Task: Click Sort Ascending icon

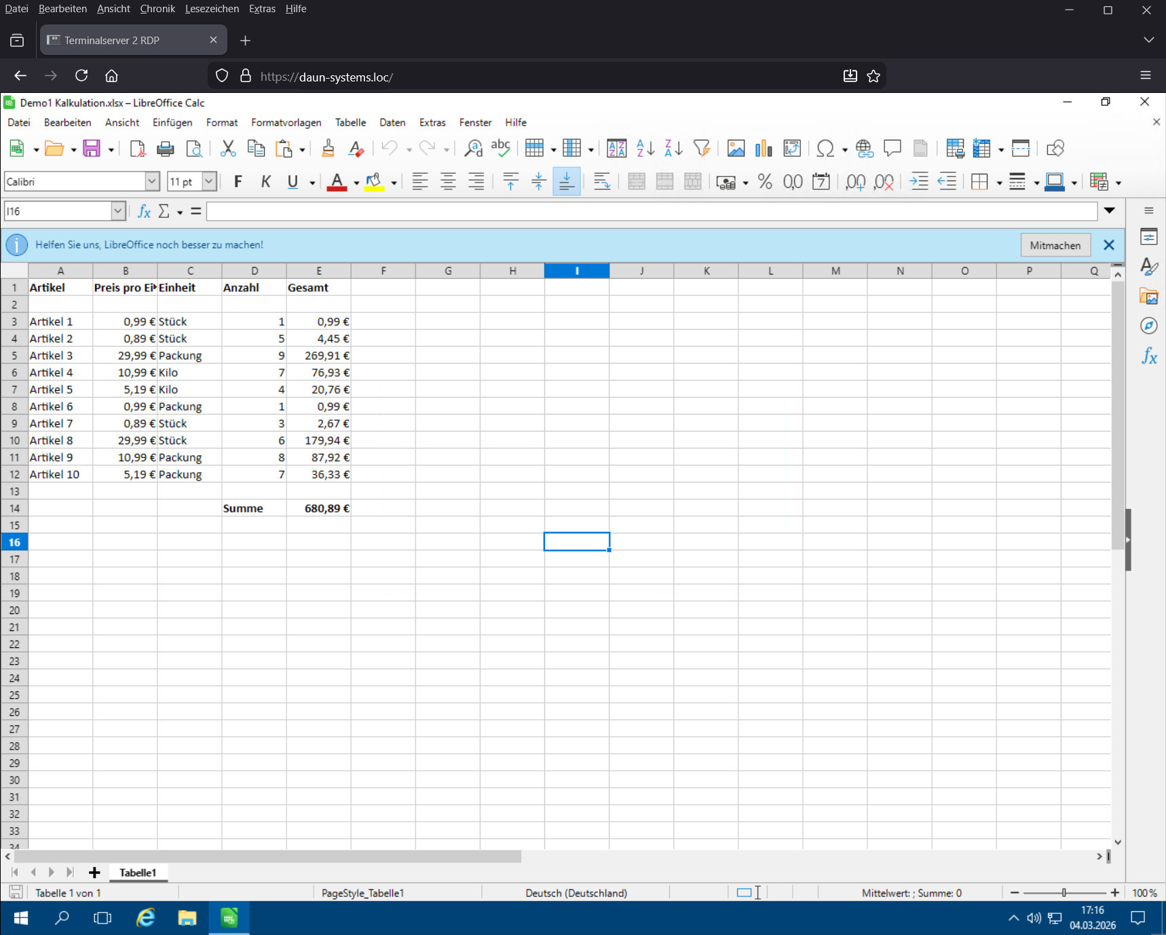Action: click(645, 149)
